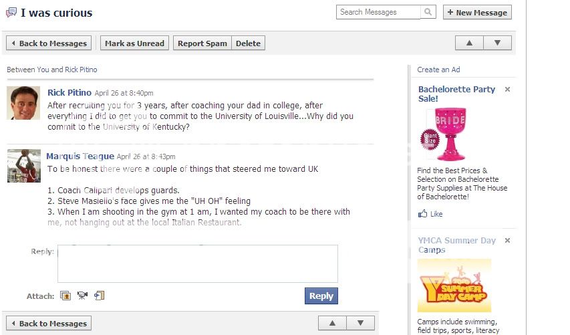The image size is (570, 335).
Task: Click Marquis Teague's profile picture thumbnail
Action: pyautogui.click(x=24, y=166)
